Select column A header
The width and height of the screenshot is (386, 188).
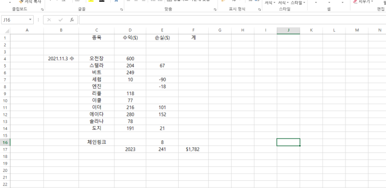click(x=27, y=31)
